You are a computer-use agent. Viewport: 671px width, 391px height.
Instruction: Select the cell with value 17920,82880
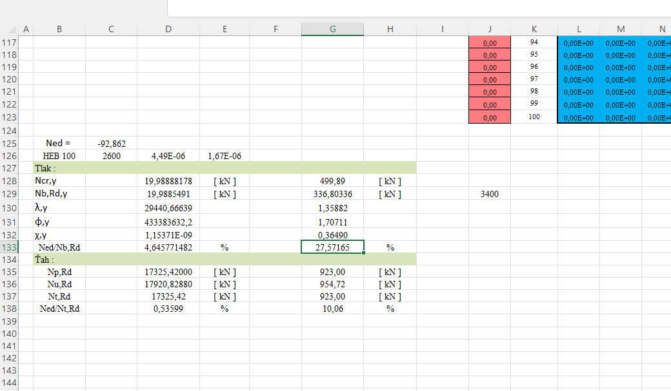[168, 284]
